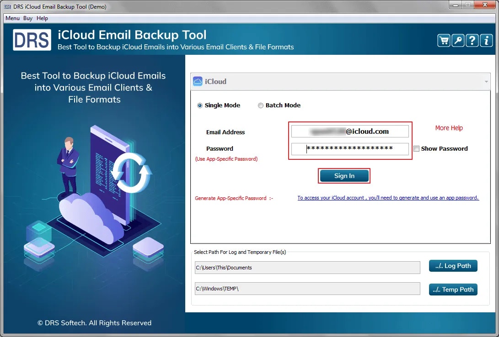Open the Help menu
Screen dimensions: 499x337
click(x=42, y=18)
